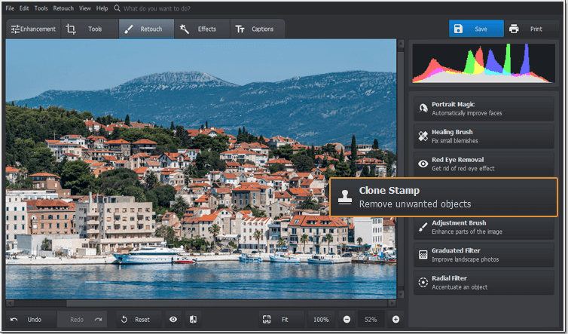Click the Red Eye Removal eye icon

tap(423, 164)
